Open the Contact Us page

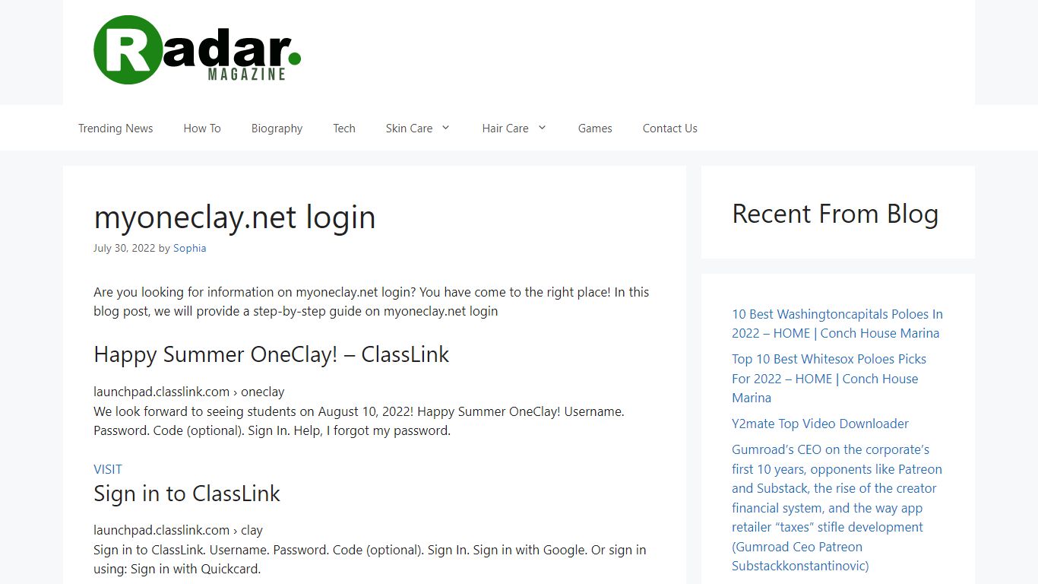point(670,129)
